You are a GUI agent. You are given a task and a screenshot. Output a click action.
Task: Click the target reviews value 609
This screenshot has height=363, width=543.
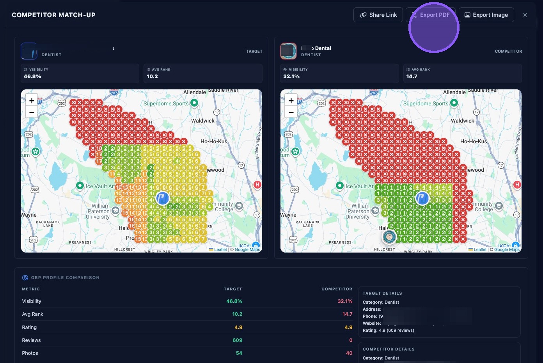[x=237, y=340]
